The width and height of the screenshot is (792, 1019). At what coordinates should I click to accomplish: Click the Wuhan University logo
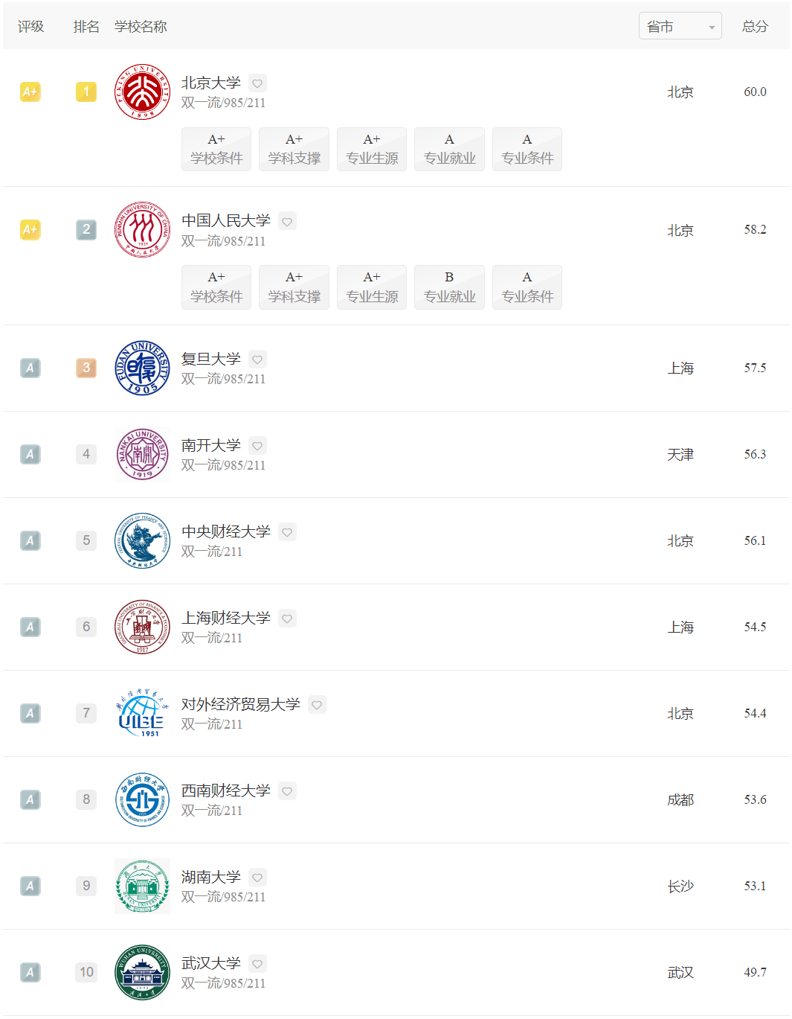tap(142, 972)
